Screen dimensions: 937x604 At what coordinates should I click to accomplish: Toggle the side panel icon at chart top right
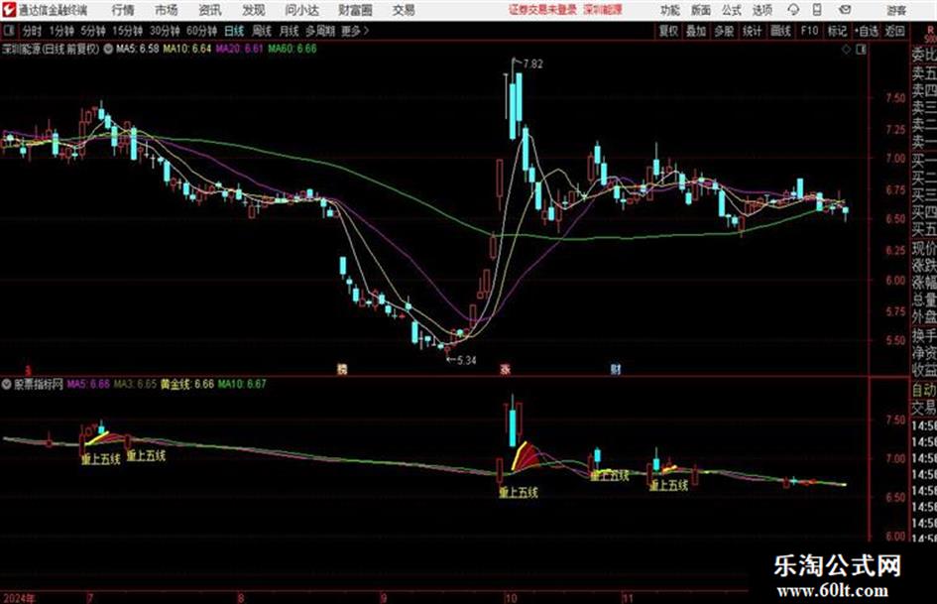861,50
